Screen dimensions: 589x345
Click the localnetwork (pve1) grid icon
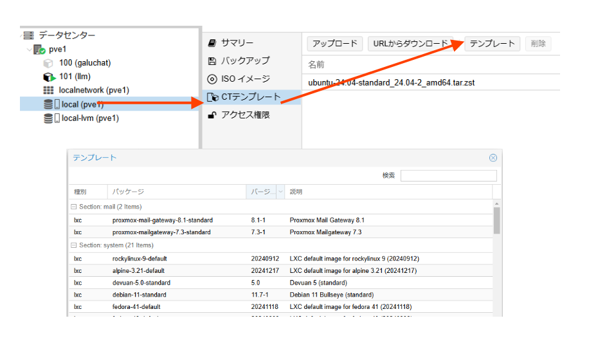tap(48, 90)
